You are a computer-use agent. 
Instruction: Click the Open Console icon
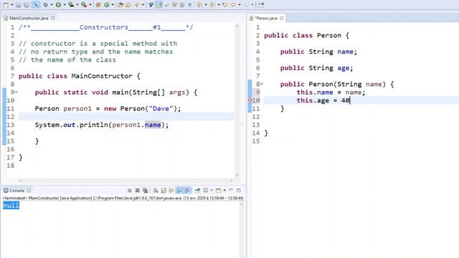(x=218, y=191)
